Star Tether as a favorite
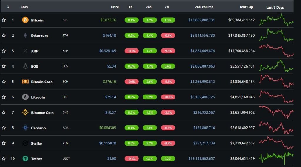 [4, 158]
